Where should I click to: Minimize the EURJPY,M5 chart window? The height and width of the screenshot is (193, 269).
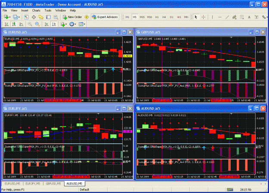point(117,109)
